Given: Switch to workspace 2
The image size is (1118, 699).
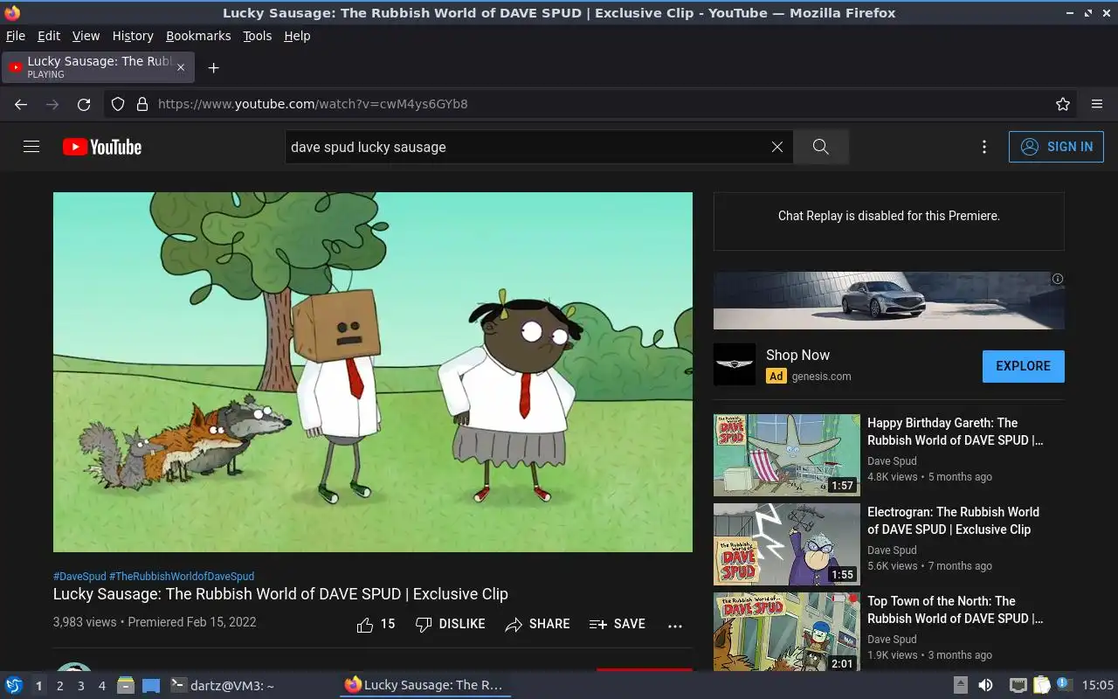Looking at the screenshot, I should [59, 686].
